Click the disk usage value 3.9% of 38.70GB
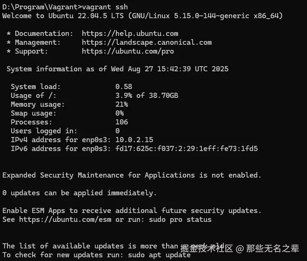Image resolution: width=307 pixels, height=261 pixels. point(147,96)
